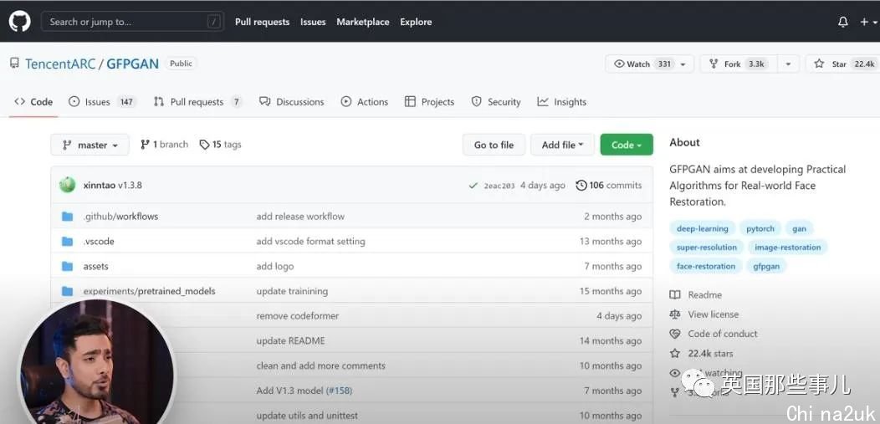Open 'clean and add more comments' commit
The height and width of the screenshot is (424, 880).
[321, 365]
